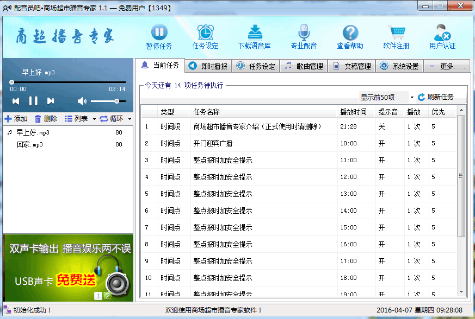
Task: Expand the 更多 tabs dropdown
Action: point(446,66)
